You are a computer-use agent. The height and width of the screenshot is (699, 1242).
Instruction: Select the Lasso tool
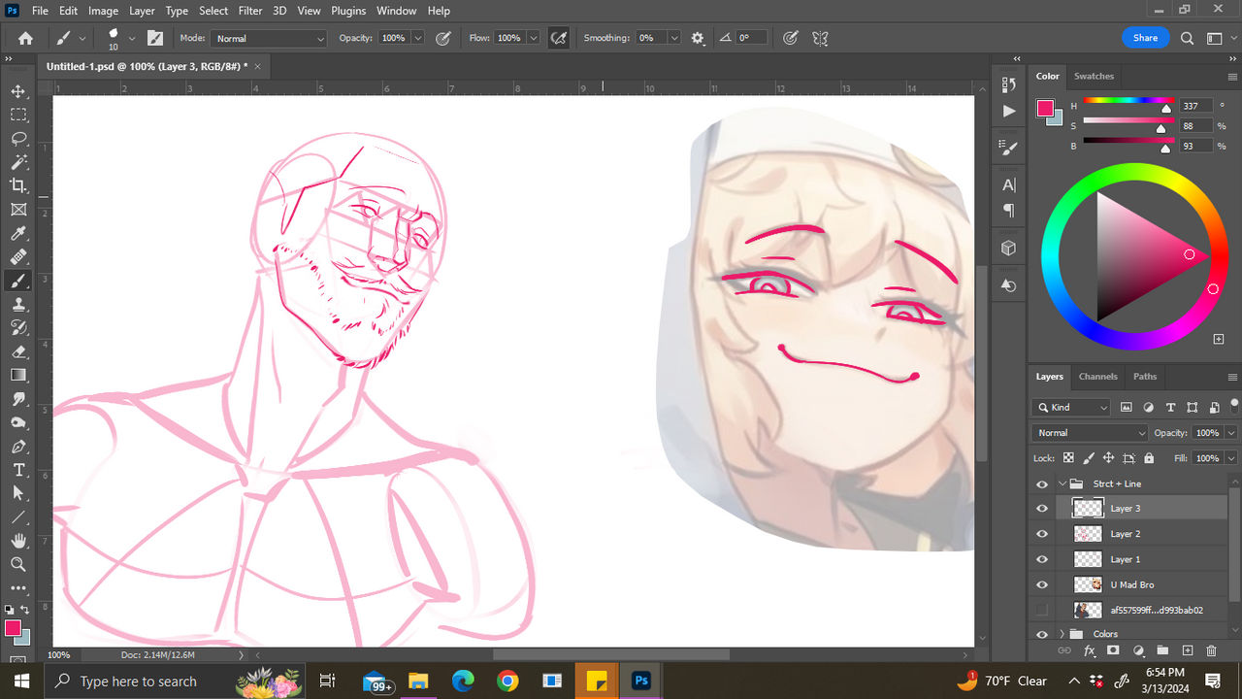pyautogui.click(x=18, y=139)
